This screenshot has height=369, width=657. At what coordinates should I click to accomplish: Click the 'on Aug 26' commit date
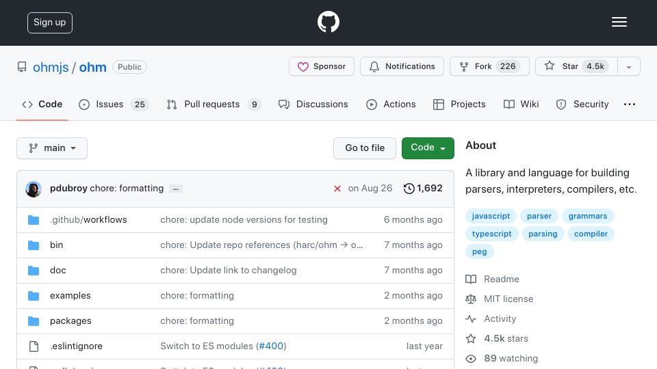pyautogui.click(x=370, y=189)
